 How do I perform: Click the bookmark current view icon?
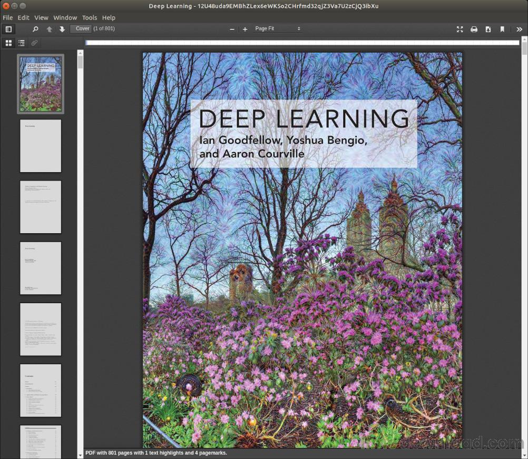pos(502,29)
